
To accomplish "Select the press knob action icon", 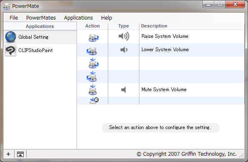I will pos(92,90).
